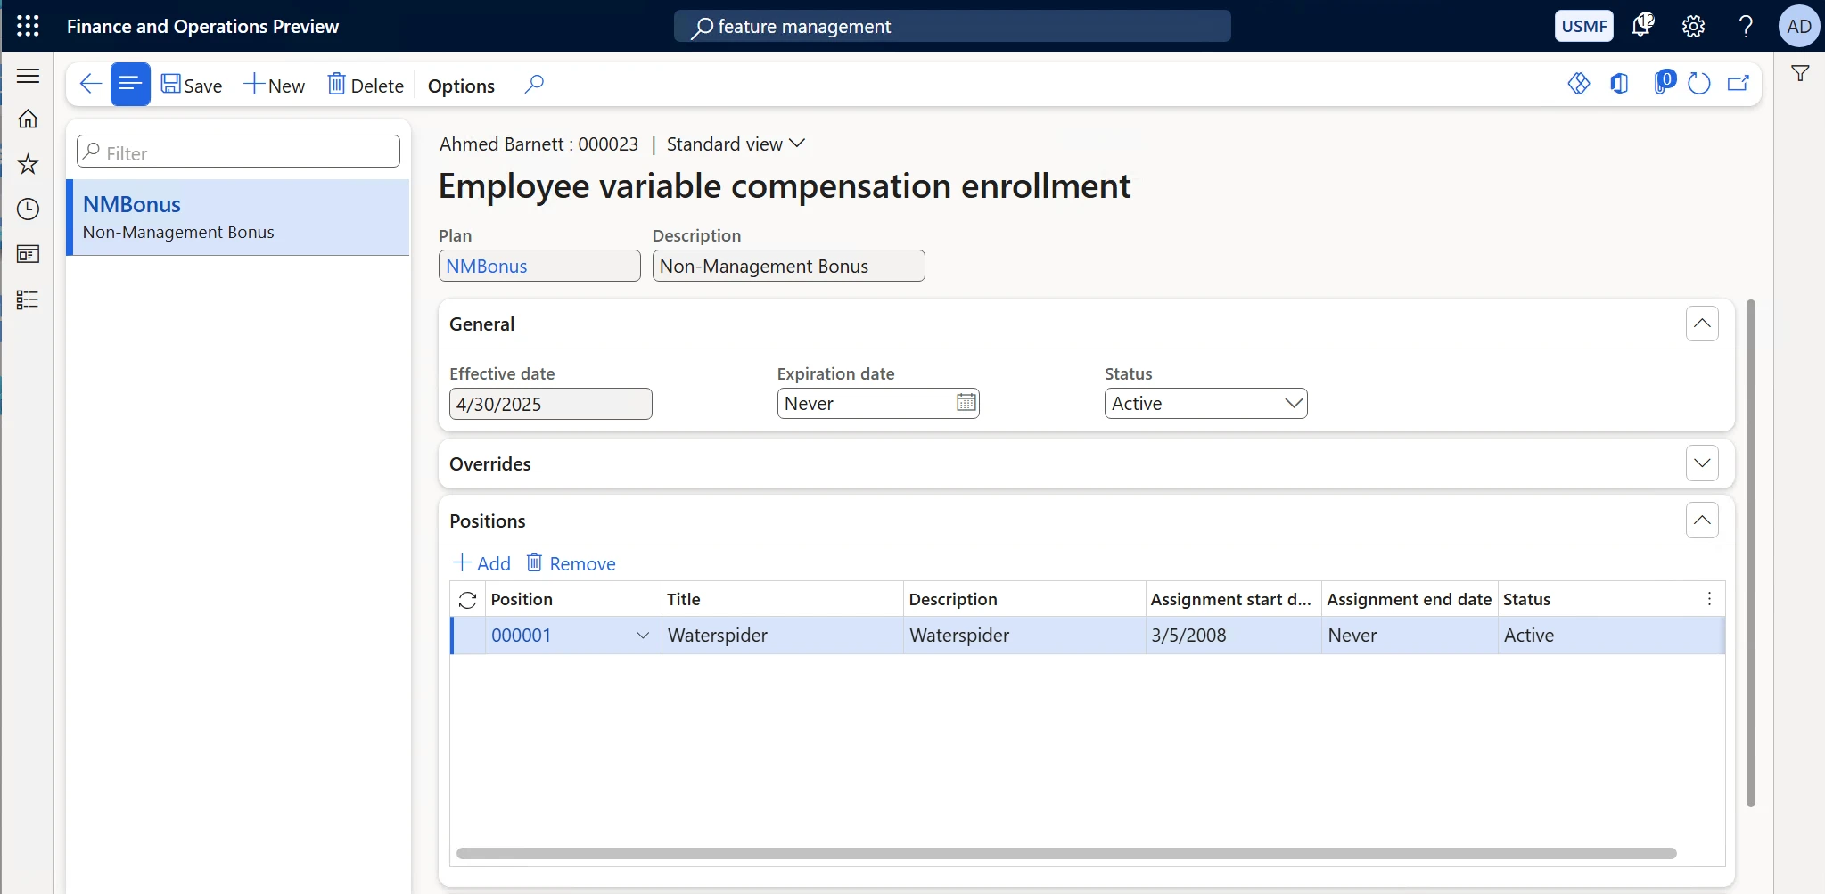Toggle the list view panel button
The height and width of the screenshot is (894, 1825).
click(130, 85)
